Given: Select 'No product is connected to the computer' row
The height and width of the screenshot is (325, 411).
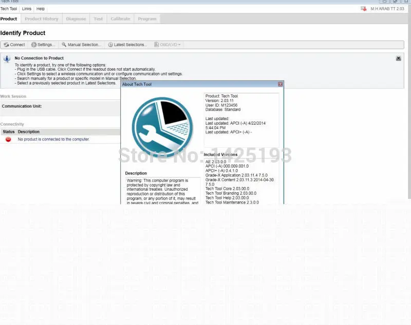Looking at the screenshot, I should (60, 139).
